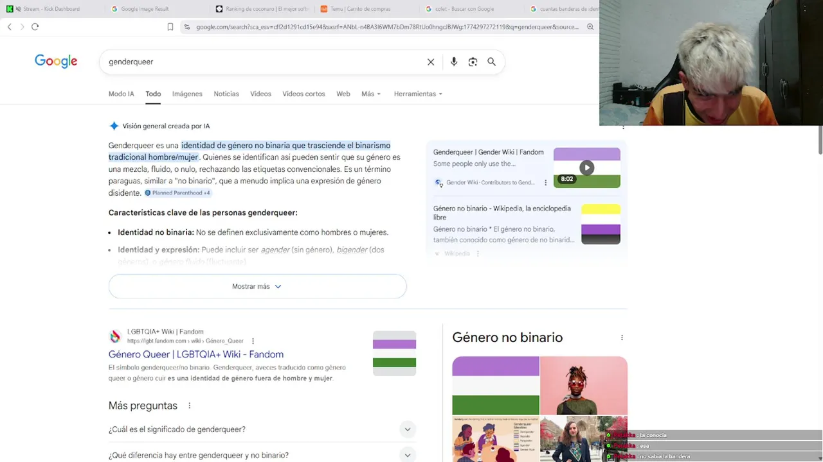Open the person with red glasses image

583,386
